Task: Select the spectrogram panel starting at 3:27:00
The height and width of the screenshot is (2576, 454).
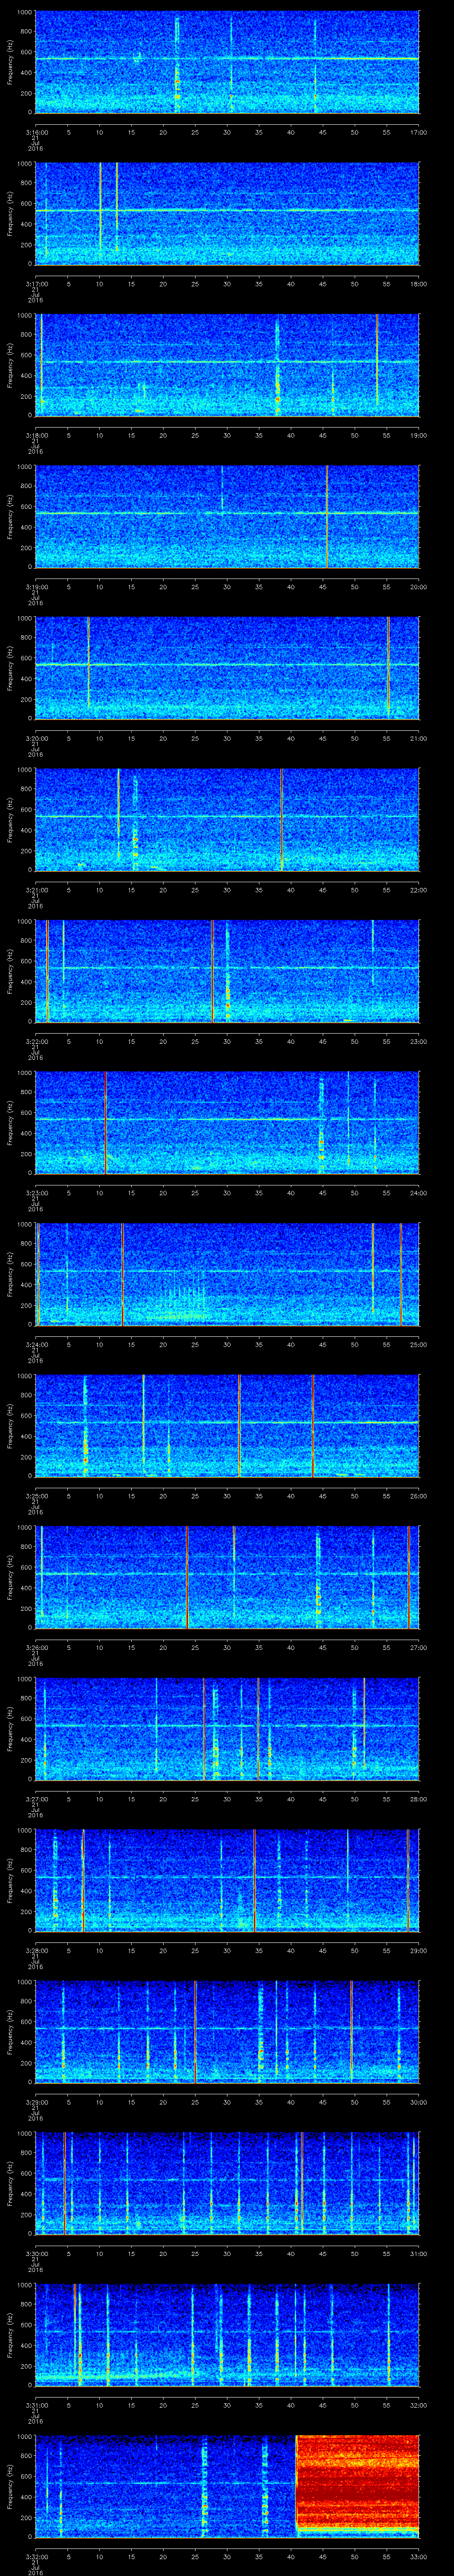Action: point(227,1729)
